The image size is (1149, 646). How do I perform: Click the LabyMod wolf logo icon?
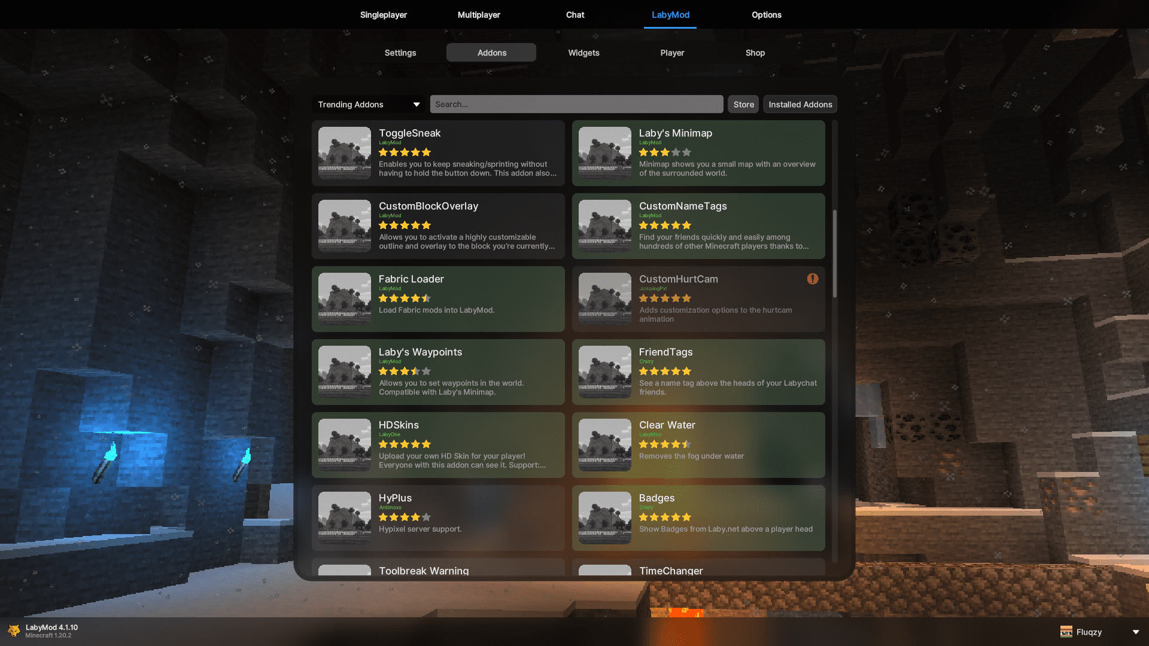click(14, 631)
